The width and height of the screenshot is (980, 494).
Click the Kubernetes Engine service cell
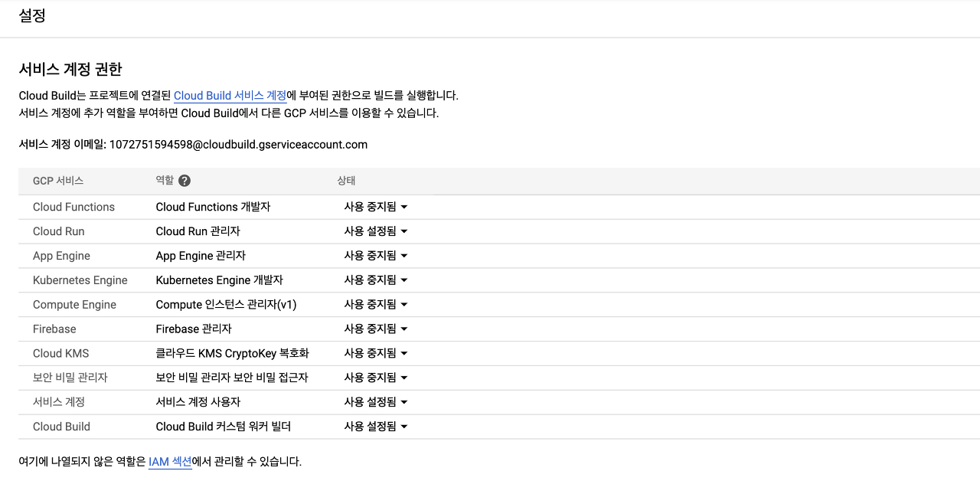pyautogui.click(x=80, y=280)
